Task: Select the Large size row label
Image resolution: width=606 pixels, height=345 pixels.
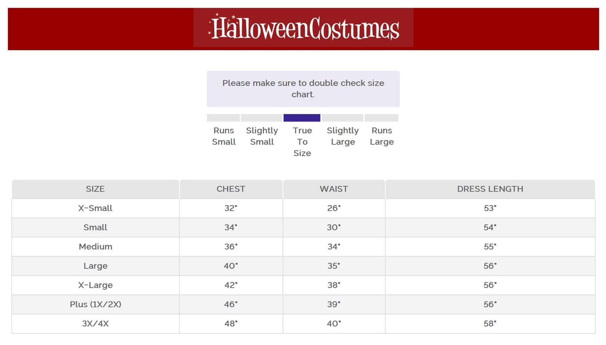Action: click(95, 266)
